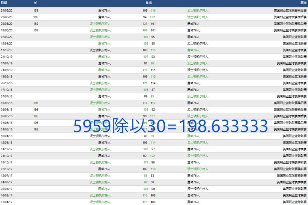Screen dimensions: 308x205
Task: Click 费城76人 in the 21/10/17 row
Action: tap(104, 156)
